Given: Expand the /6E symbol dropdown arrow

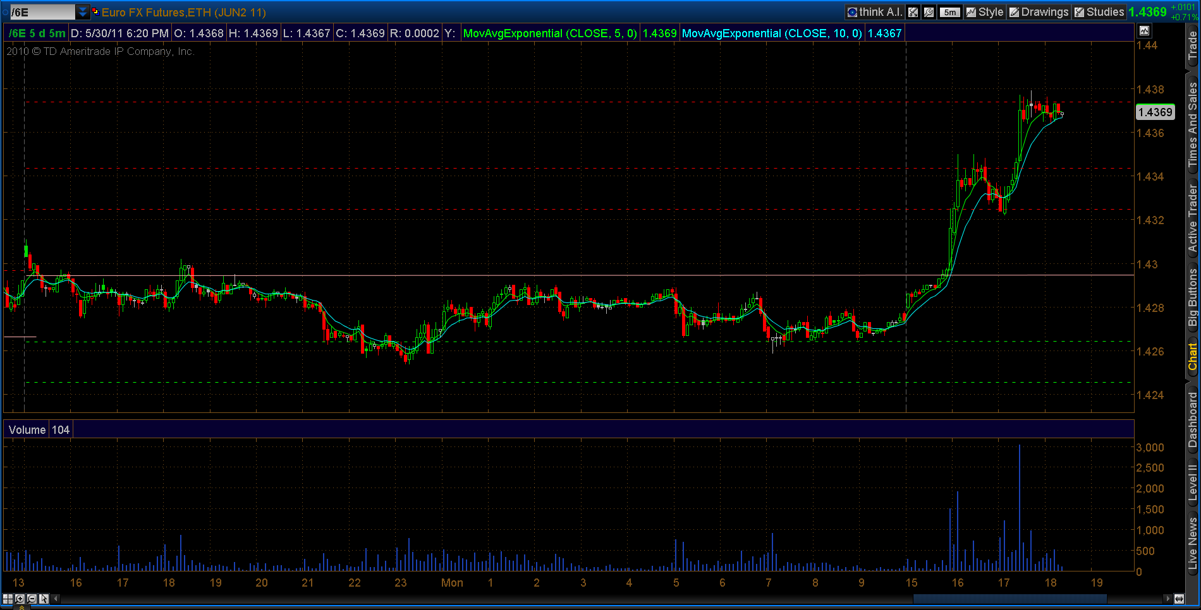Looking at the screenshot, I should (83, 12).
